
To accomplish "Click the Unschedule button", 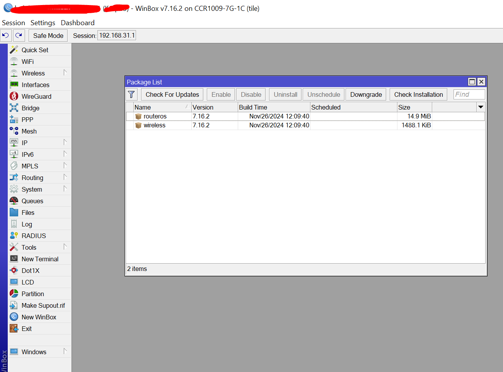I will coord(324,94).
